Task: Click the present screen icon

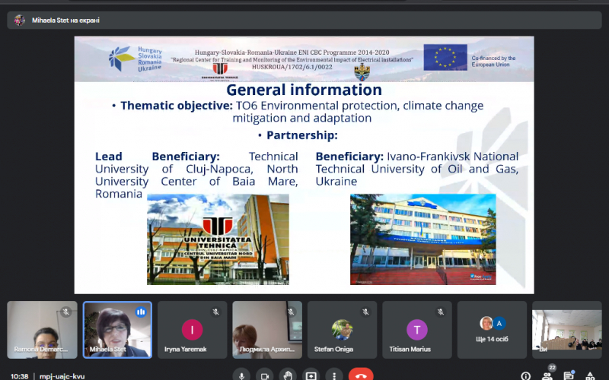Action: pos(311,375)
